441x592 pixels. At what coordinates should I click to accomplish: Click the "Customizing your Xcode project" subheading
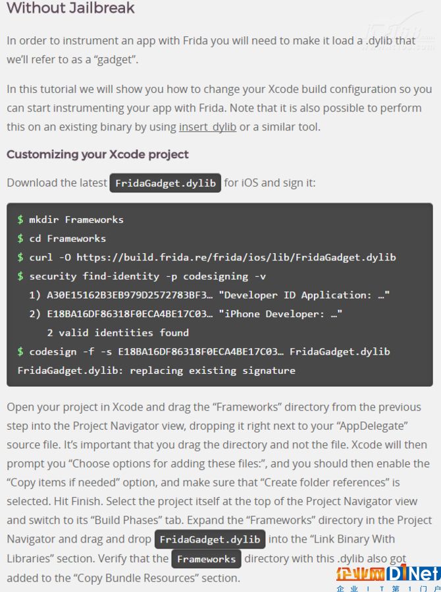tap(97, 154)
